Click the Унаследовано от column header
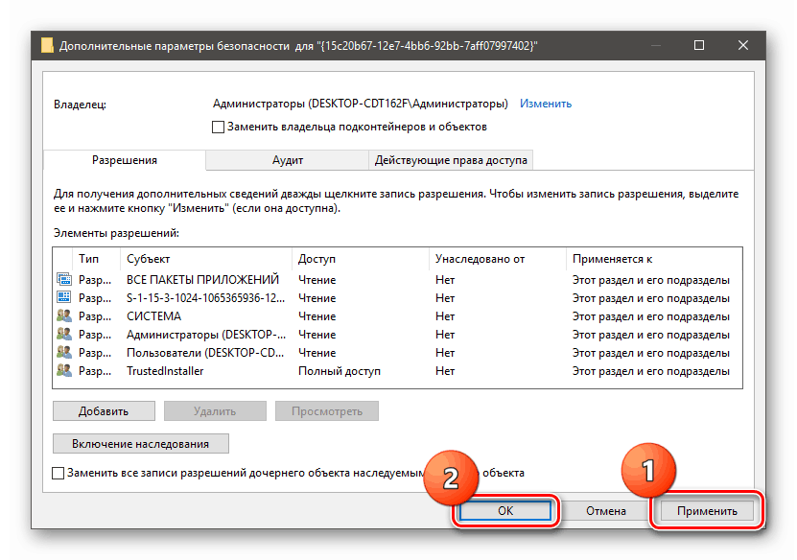Viewport: 797px width, 560px height. 497,259
